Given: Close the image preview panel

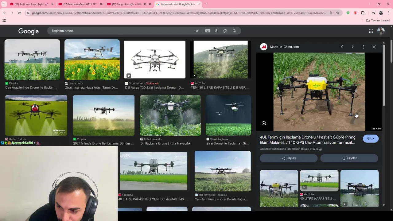Looking at the screenshot, I should (x=374, y=47).
